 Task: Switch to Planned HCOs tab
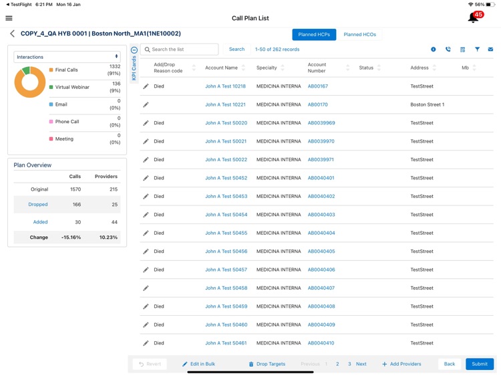pos(360,35)
